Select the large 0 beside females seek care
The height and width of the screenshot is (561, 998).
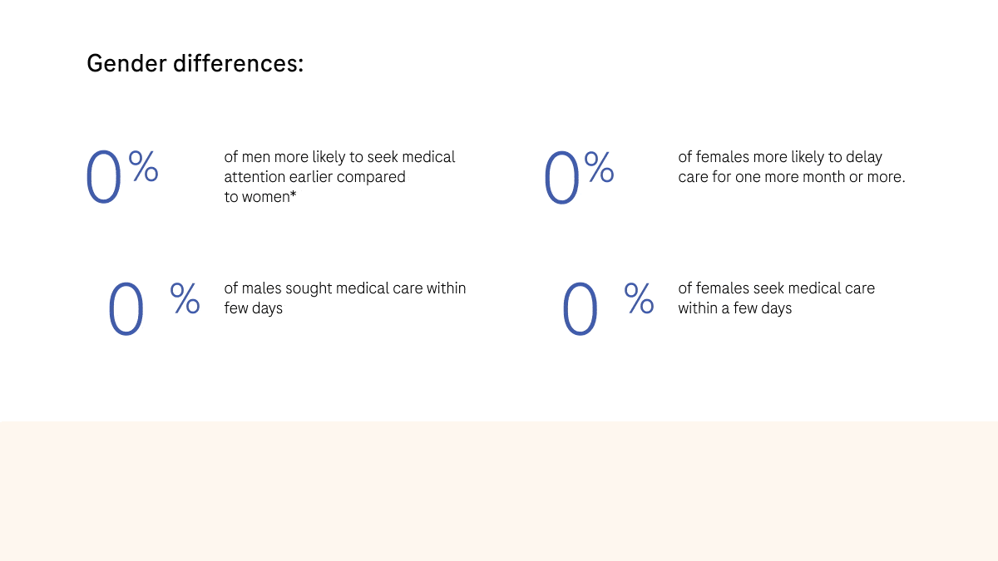[x=581, y=310]
